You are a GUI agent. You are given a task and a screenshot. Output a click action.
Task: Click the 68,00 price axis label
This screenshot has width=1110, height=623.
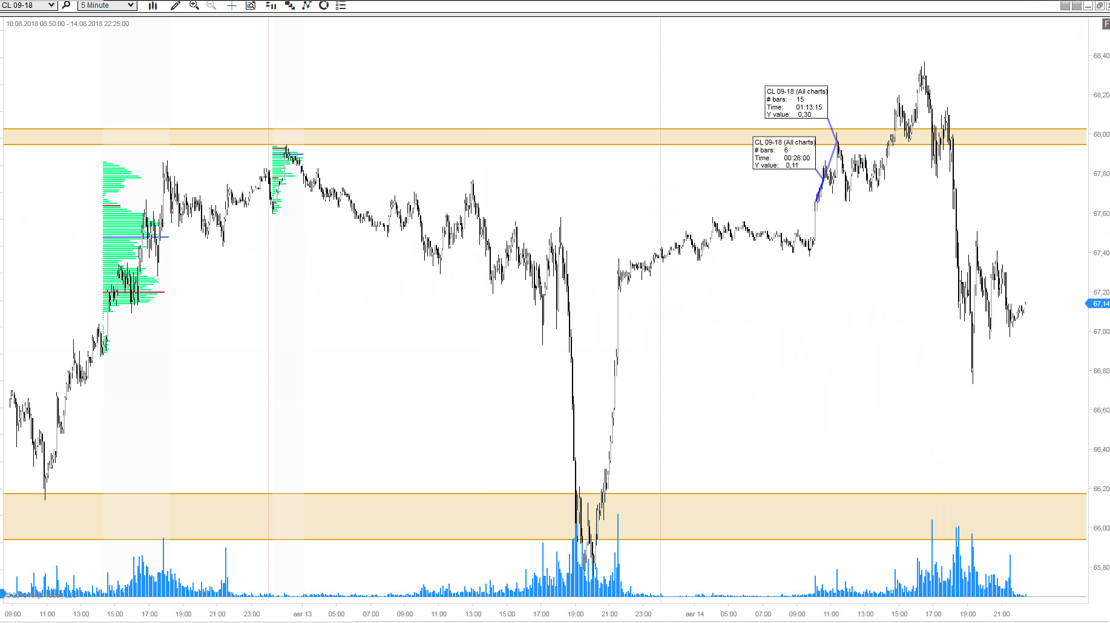(1101, 134)
